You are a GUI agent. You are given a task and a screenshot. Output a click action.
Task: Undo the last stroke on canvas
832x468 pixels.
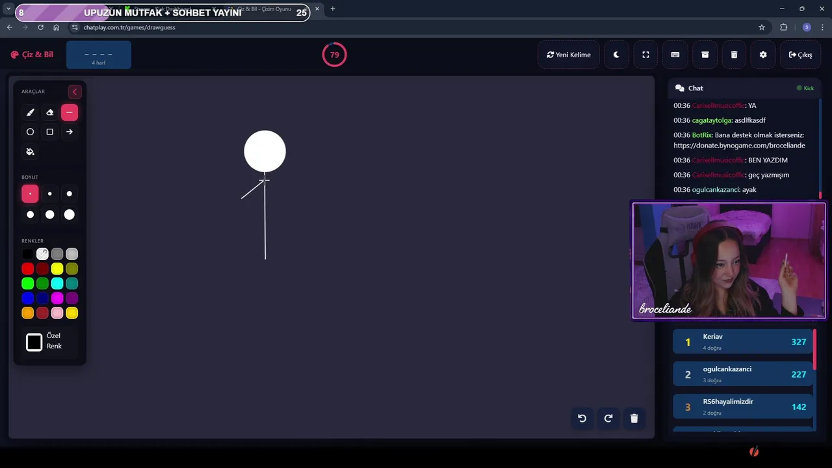pyautogui.click(x=582, y=419)
